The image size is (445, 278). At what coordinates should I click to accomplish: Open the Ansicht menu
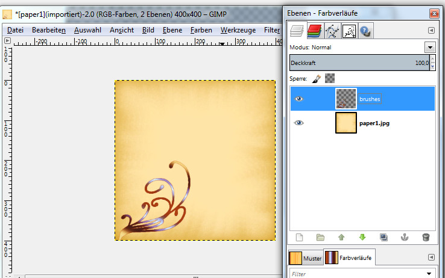tap(121, 30)
